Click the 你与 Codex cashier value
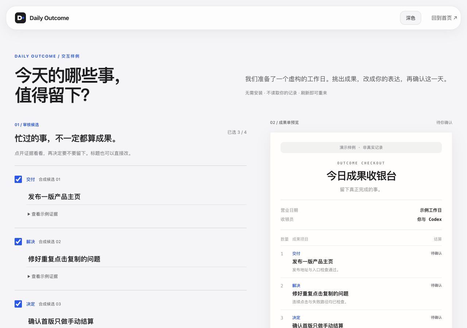The image size is (467, 328). 429,219
